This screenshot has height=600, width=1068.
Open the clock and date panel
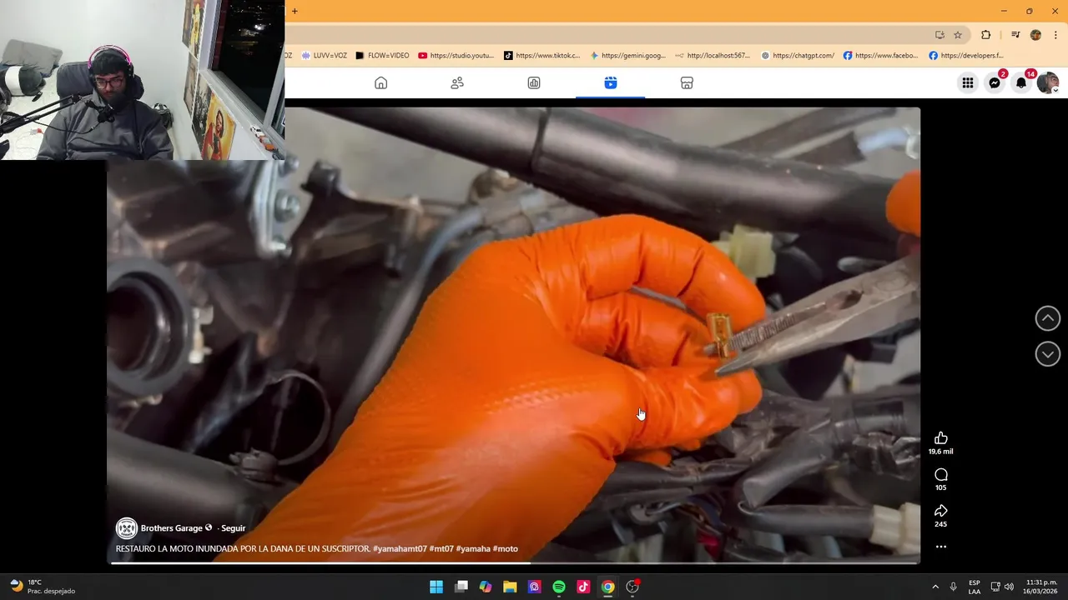[x=1041, y=587]
